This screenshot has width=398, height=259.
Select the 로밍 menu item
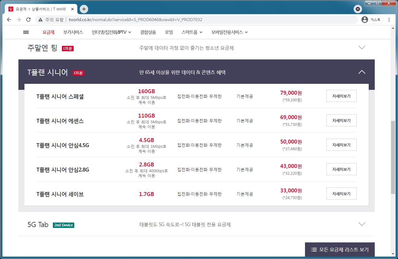[x=169, y=32]
